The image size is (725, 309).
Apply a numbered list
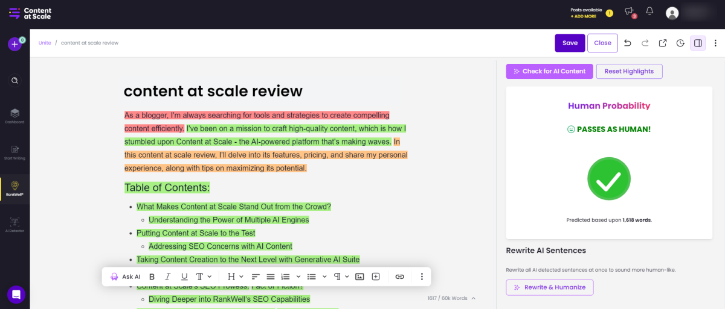(286, 276)
